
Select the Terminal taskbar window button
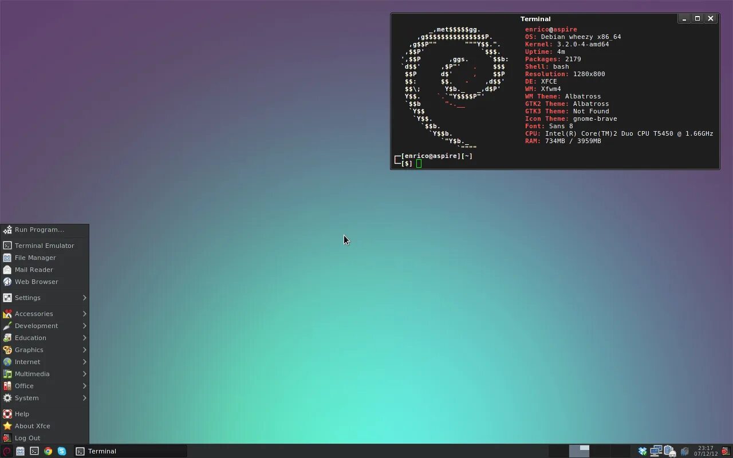pos(131,451)
